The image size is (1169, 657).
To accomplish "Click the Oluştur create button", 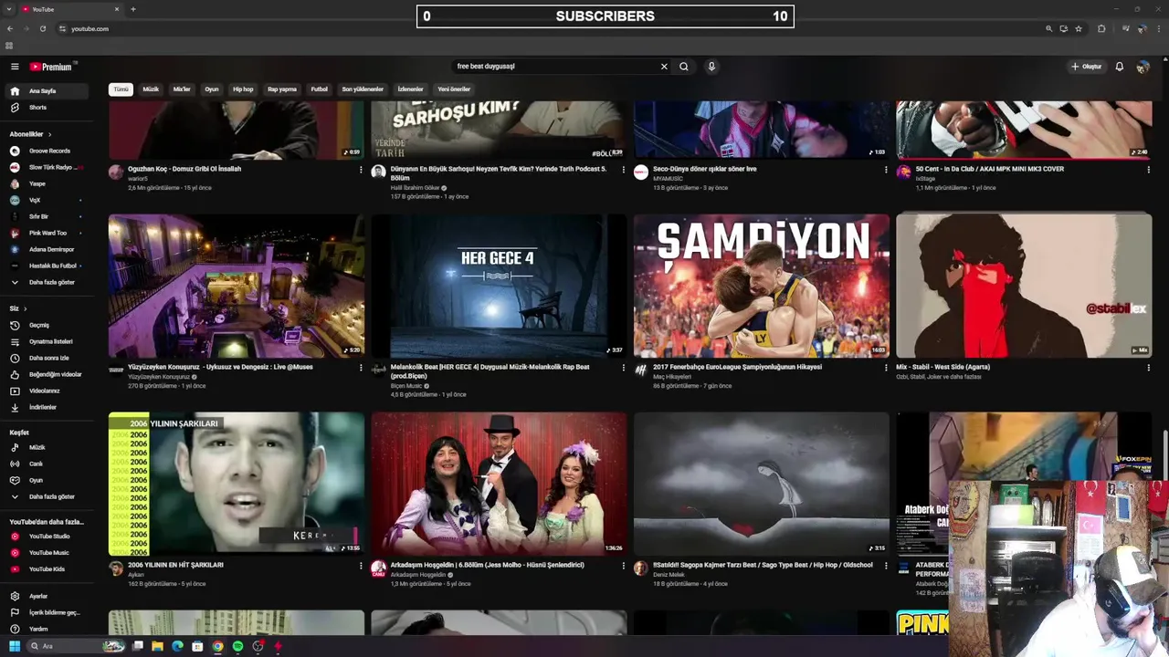I will pyautogui.click(x=1087, y=67).
